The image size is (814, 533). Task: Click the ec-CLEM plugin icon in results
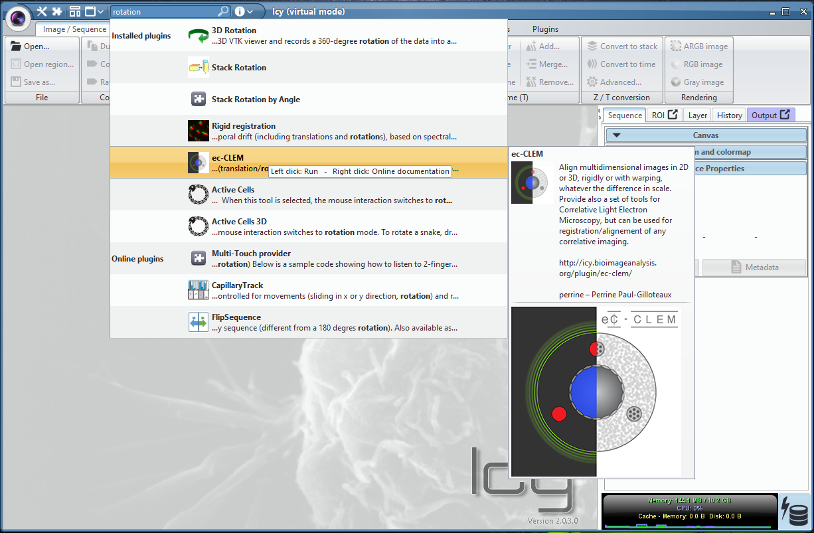click(x=198, y=162)
